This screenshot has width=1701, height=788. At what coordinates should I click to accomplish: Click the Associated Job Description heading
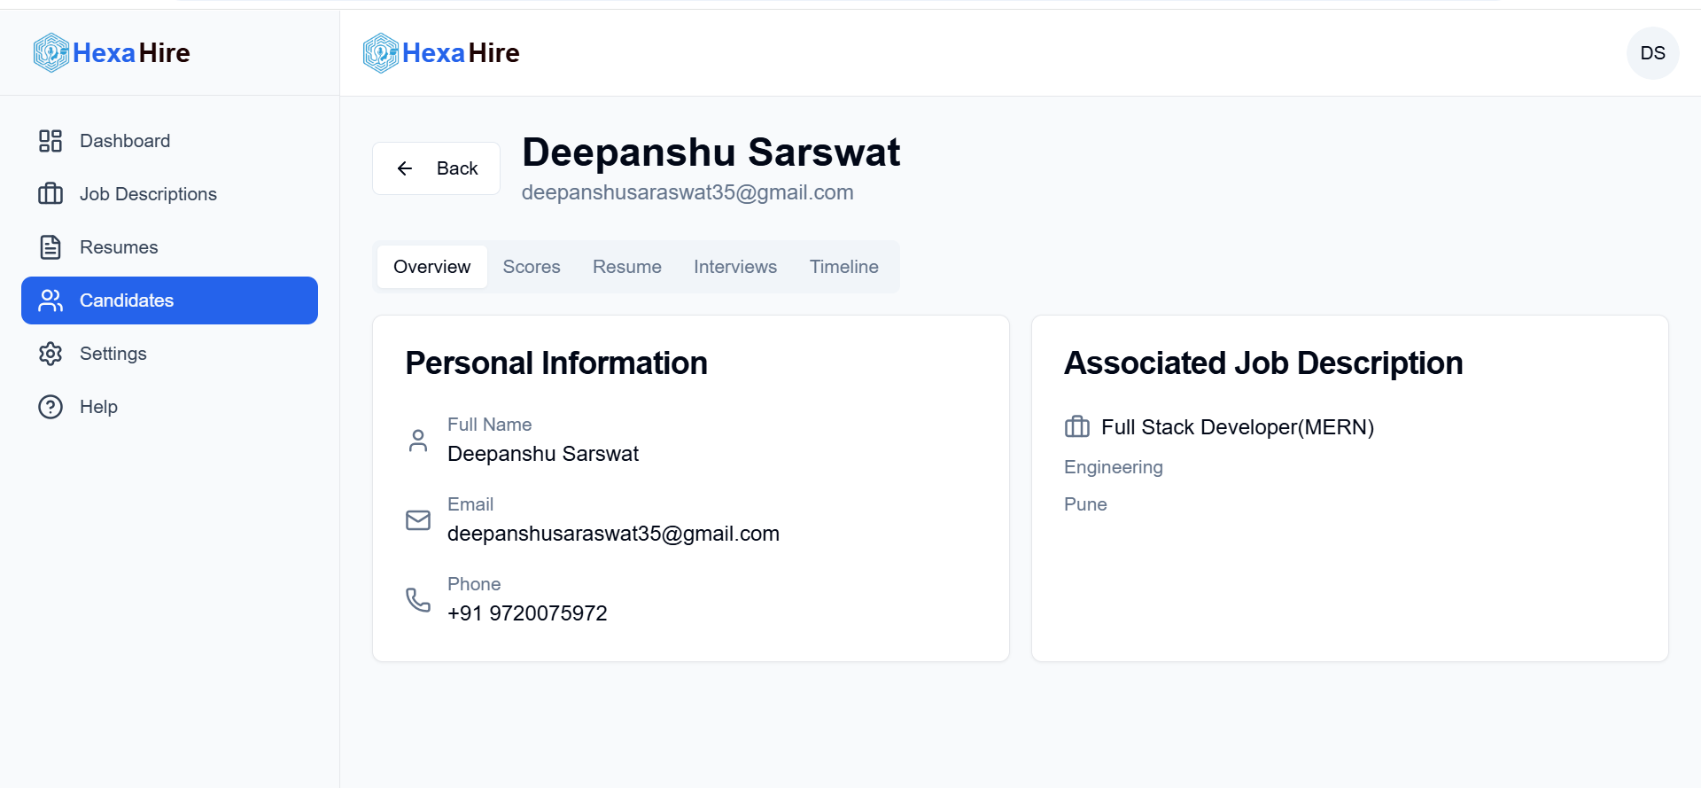pyautogui.click(x=1263, y=363)
